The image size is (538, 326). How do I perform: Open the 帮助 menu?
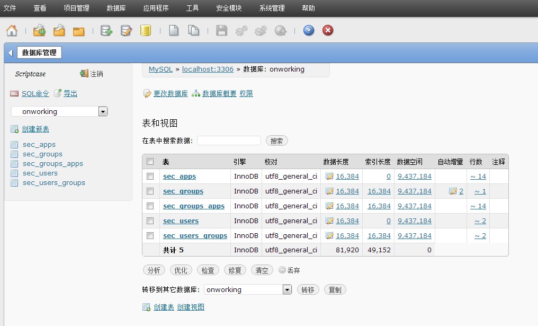coord(309,8)
